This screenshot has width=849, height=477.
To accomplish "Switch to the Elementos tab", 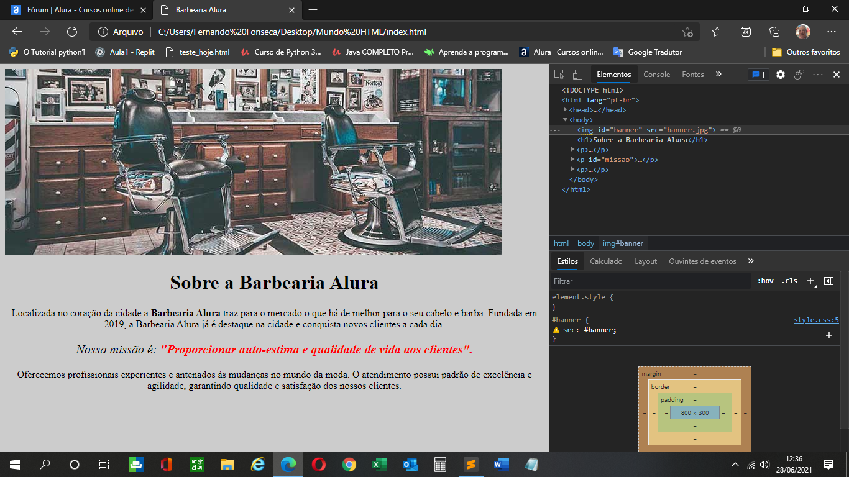I will coord(613,75).
